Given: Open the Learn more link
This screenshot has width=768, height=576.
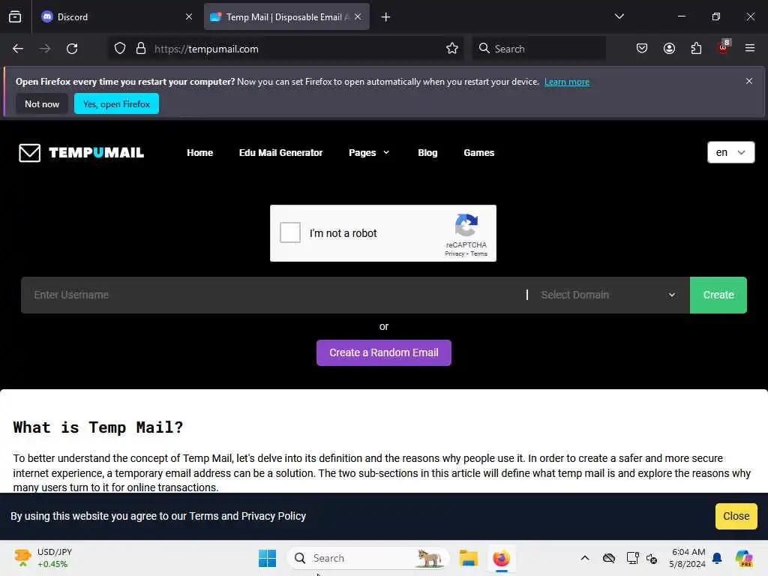Looking at the screenshot, I should (567, 82).
